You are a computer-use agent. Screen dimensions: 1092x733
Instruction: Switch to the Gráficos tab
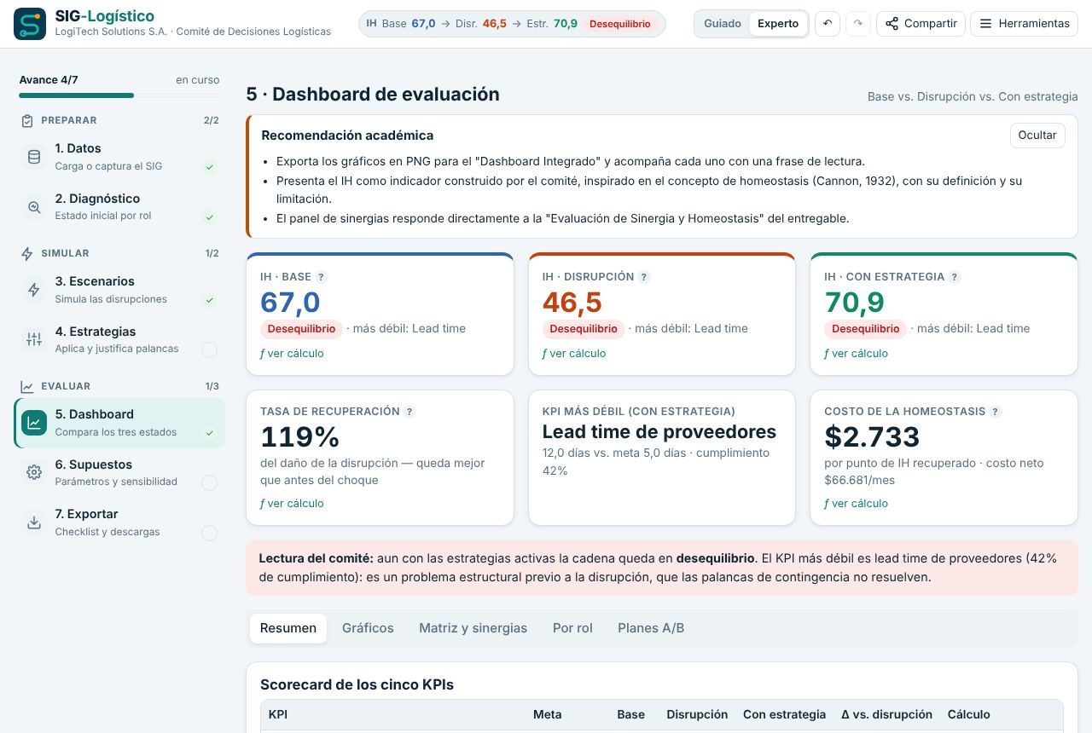click(x=368, y=628)
